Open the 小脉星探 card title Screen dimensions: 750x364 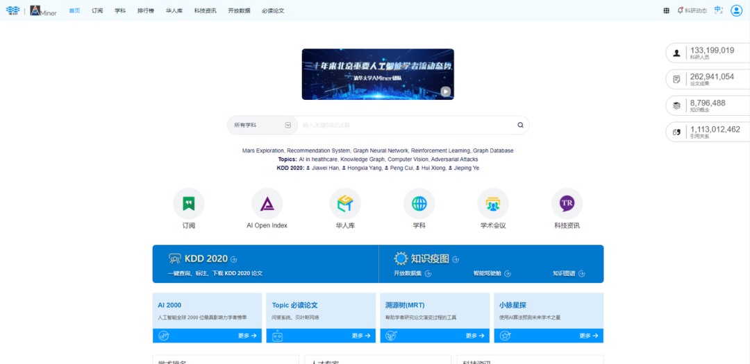click(512, 305)
